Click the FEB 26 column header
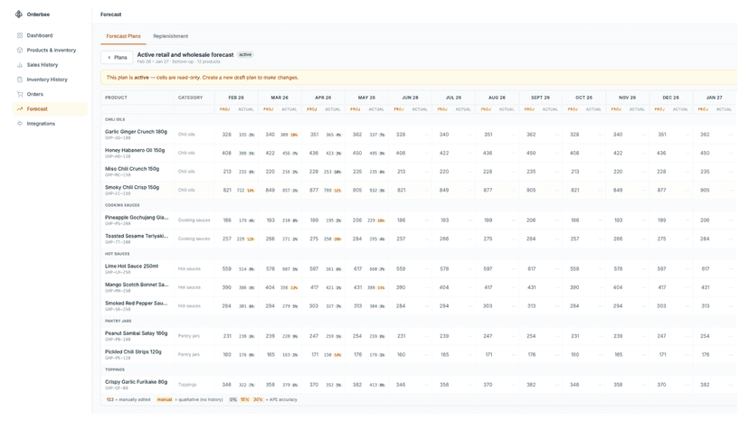This screenshot has width=749, height=421. coord(236,98)
